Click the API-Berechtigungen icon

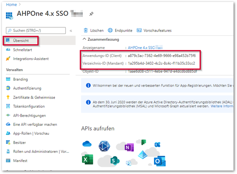[8, 115]
